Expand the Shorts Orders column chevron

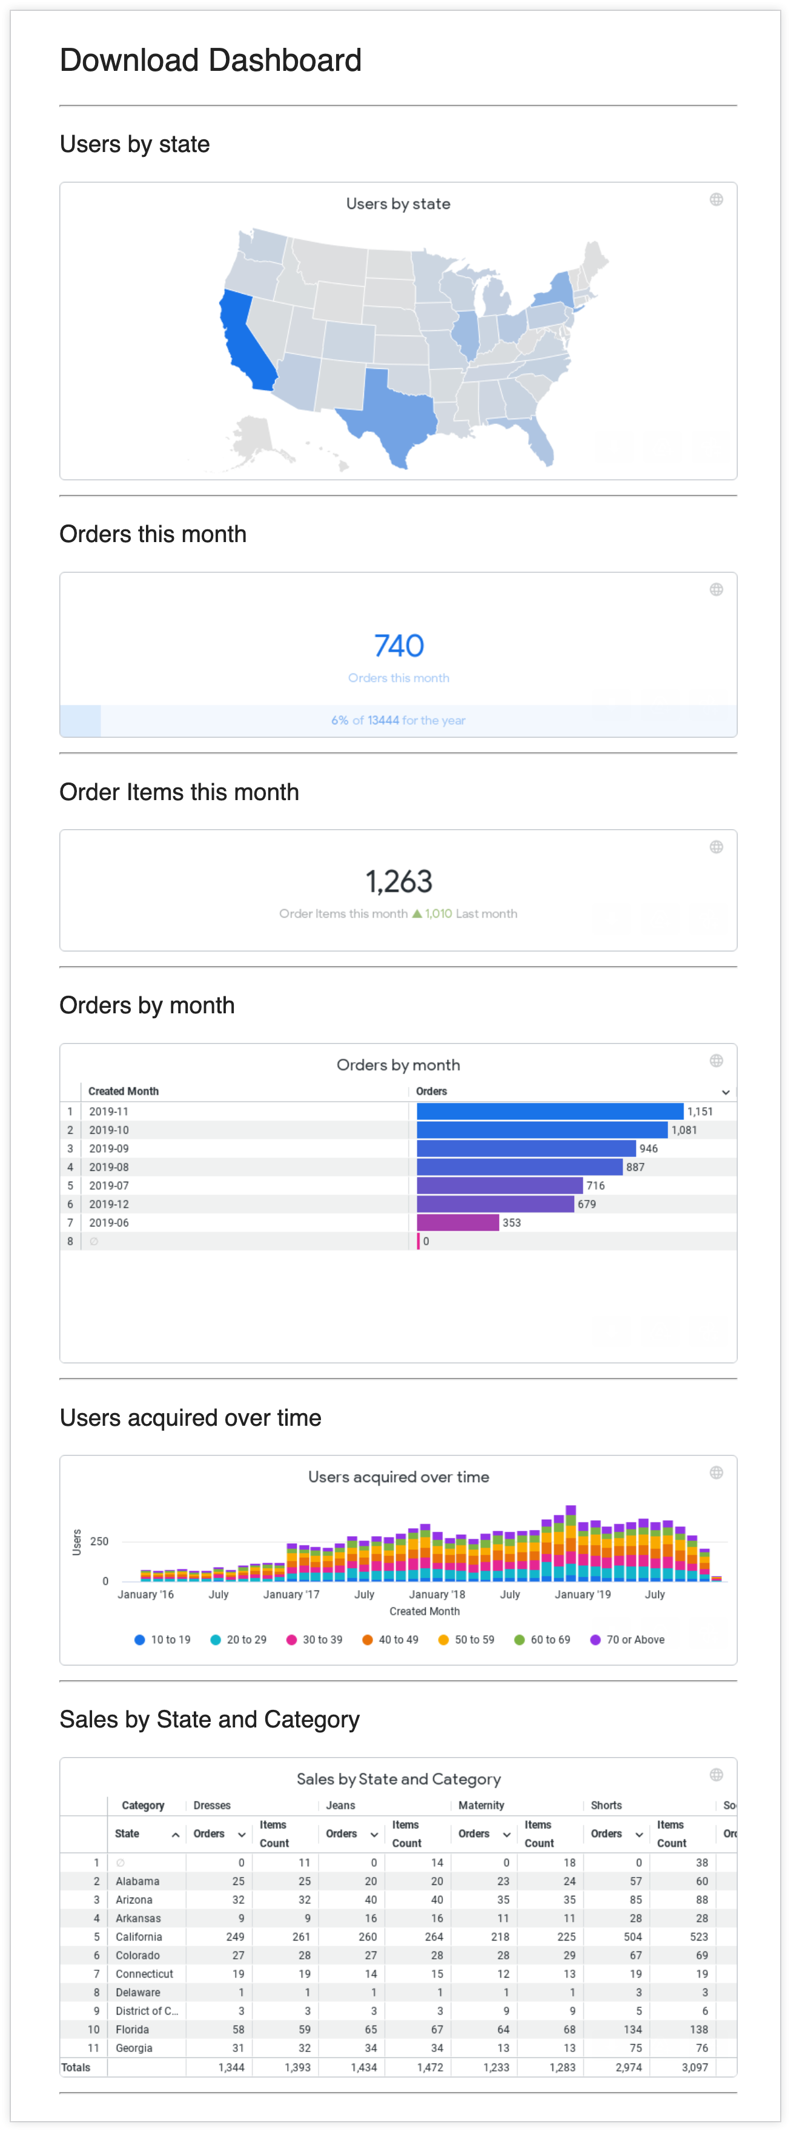coord(639,1835)
